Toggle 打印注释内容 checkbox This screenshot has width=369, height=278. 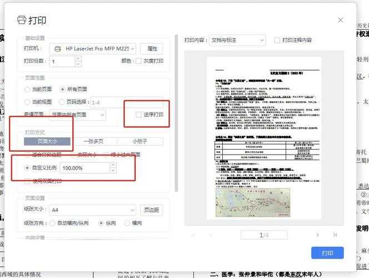(x=277, y=40)
